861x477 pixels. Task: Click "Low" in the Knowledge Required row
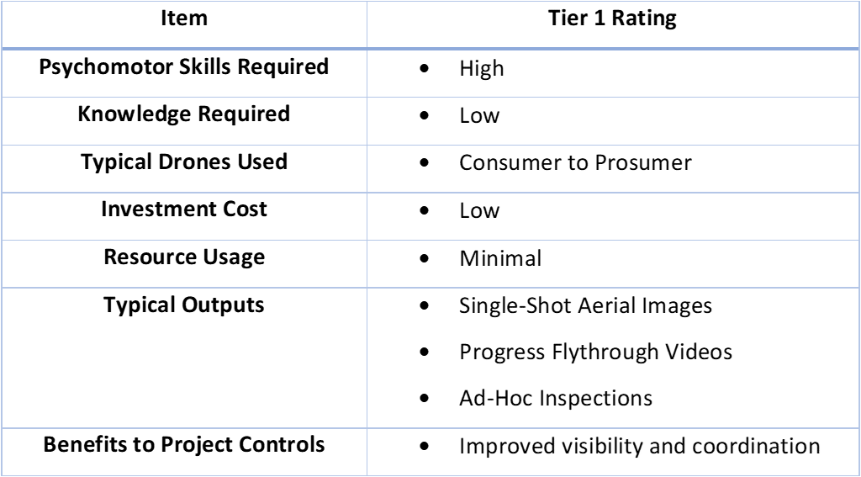(479, 116)
